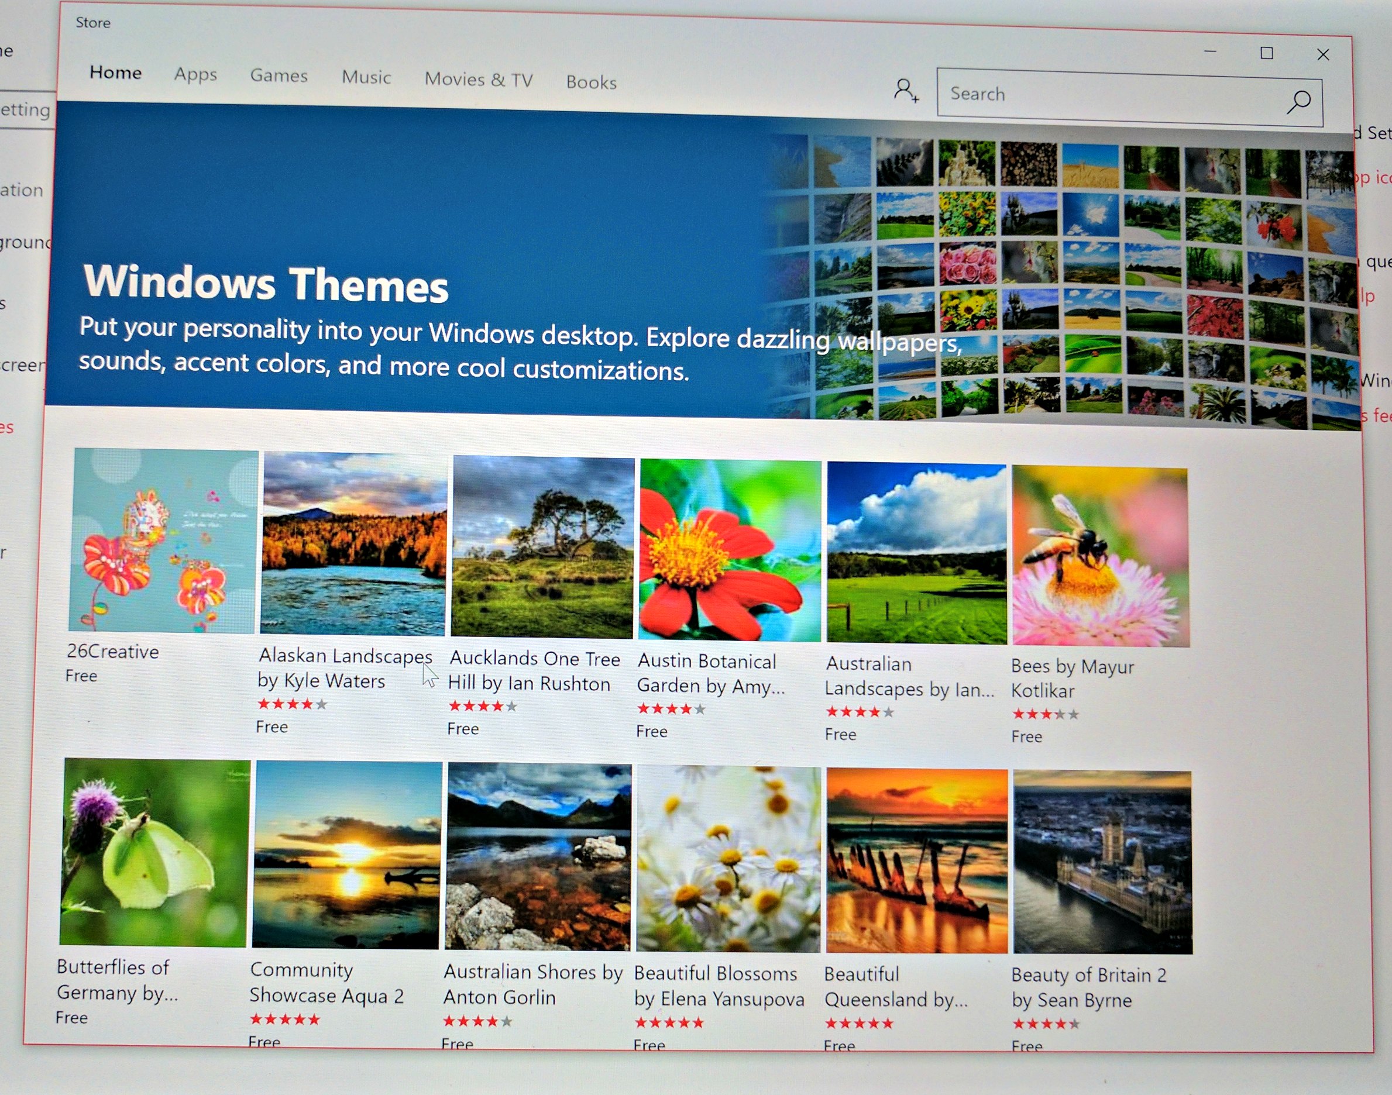The width and height of the screenshot is (1392, 1095).
Task: Click star rating under Beauty of Britain 2
Action: (1046, 1024)
